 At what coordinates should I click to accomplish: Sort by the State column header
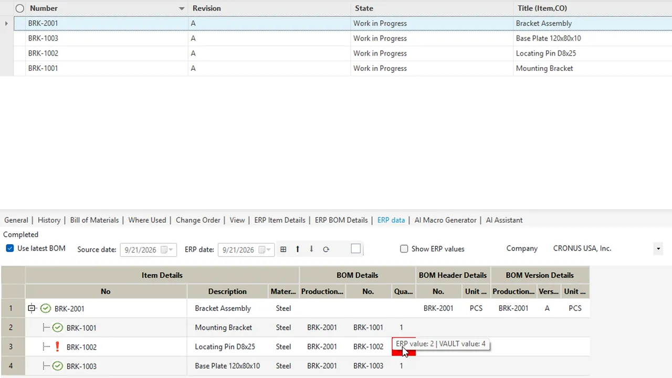[432, 8]
